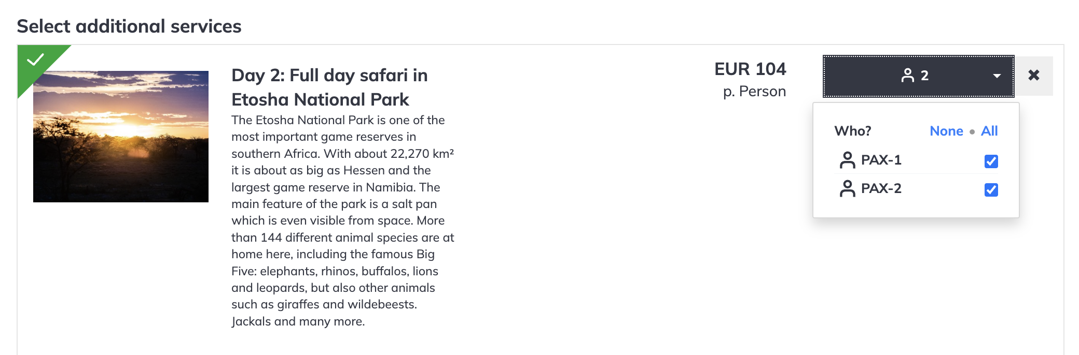Click the Etosha park description text
The height and width of the screenshot is (355, 1079).
coord(343,220)
